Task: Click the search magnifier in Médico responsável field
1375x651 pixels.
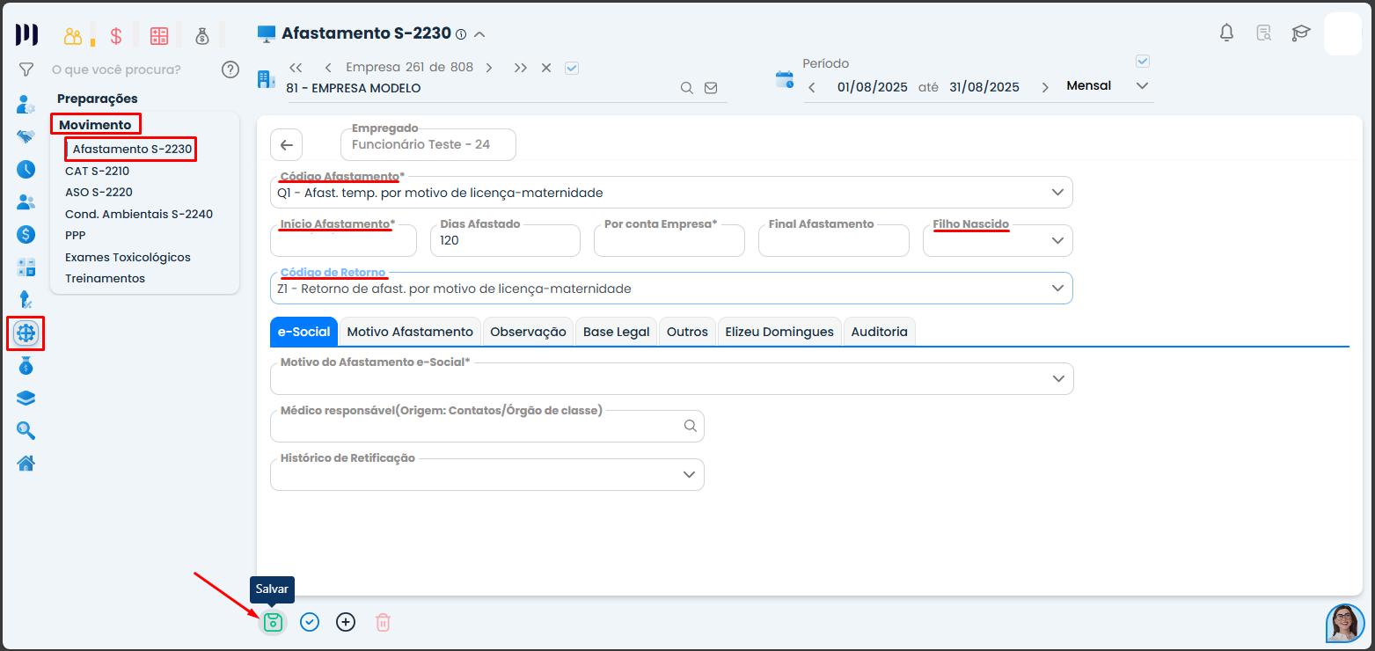Action: point(691,426)
